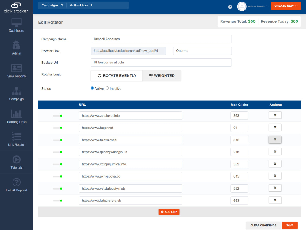Viewport: 306px width, 230px height.
Task: Open View Reports card icon
Action: (x=17, y=68)
